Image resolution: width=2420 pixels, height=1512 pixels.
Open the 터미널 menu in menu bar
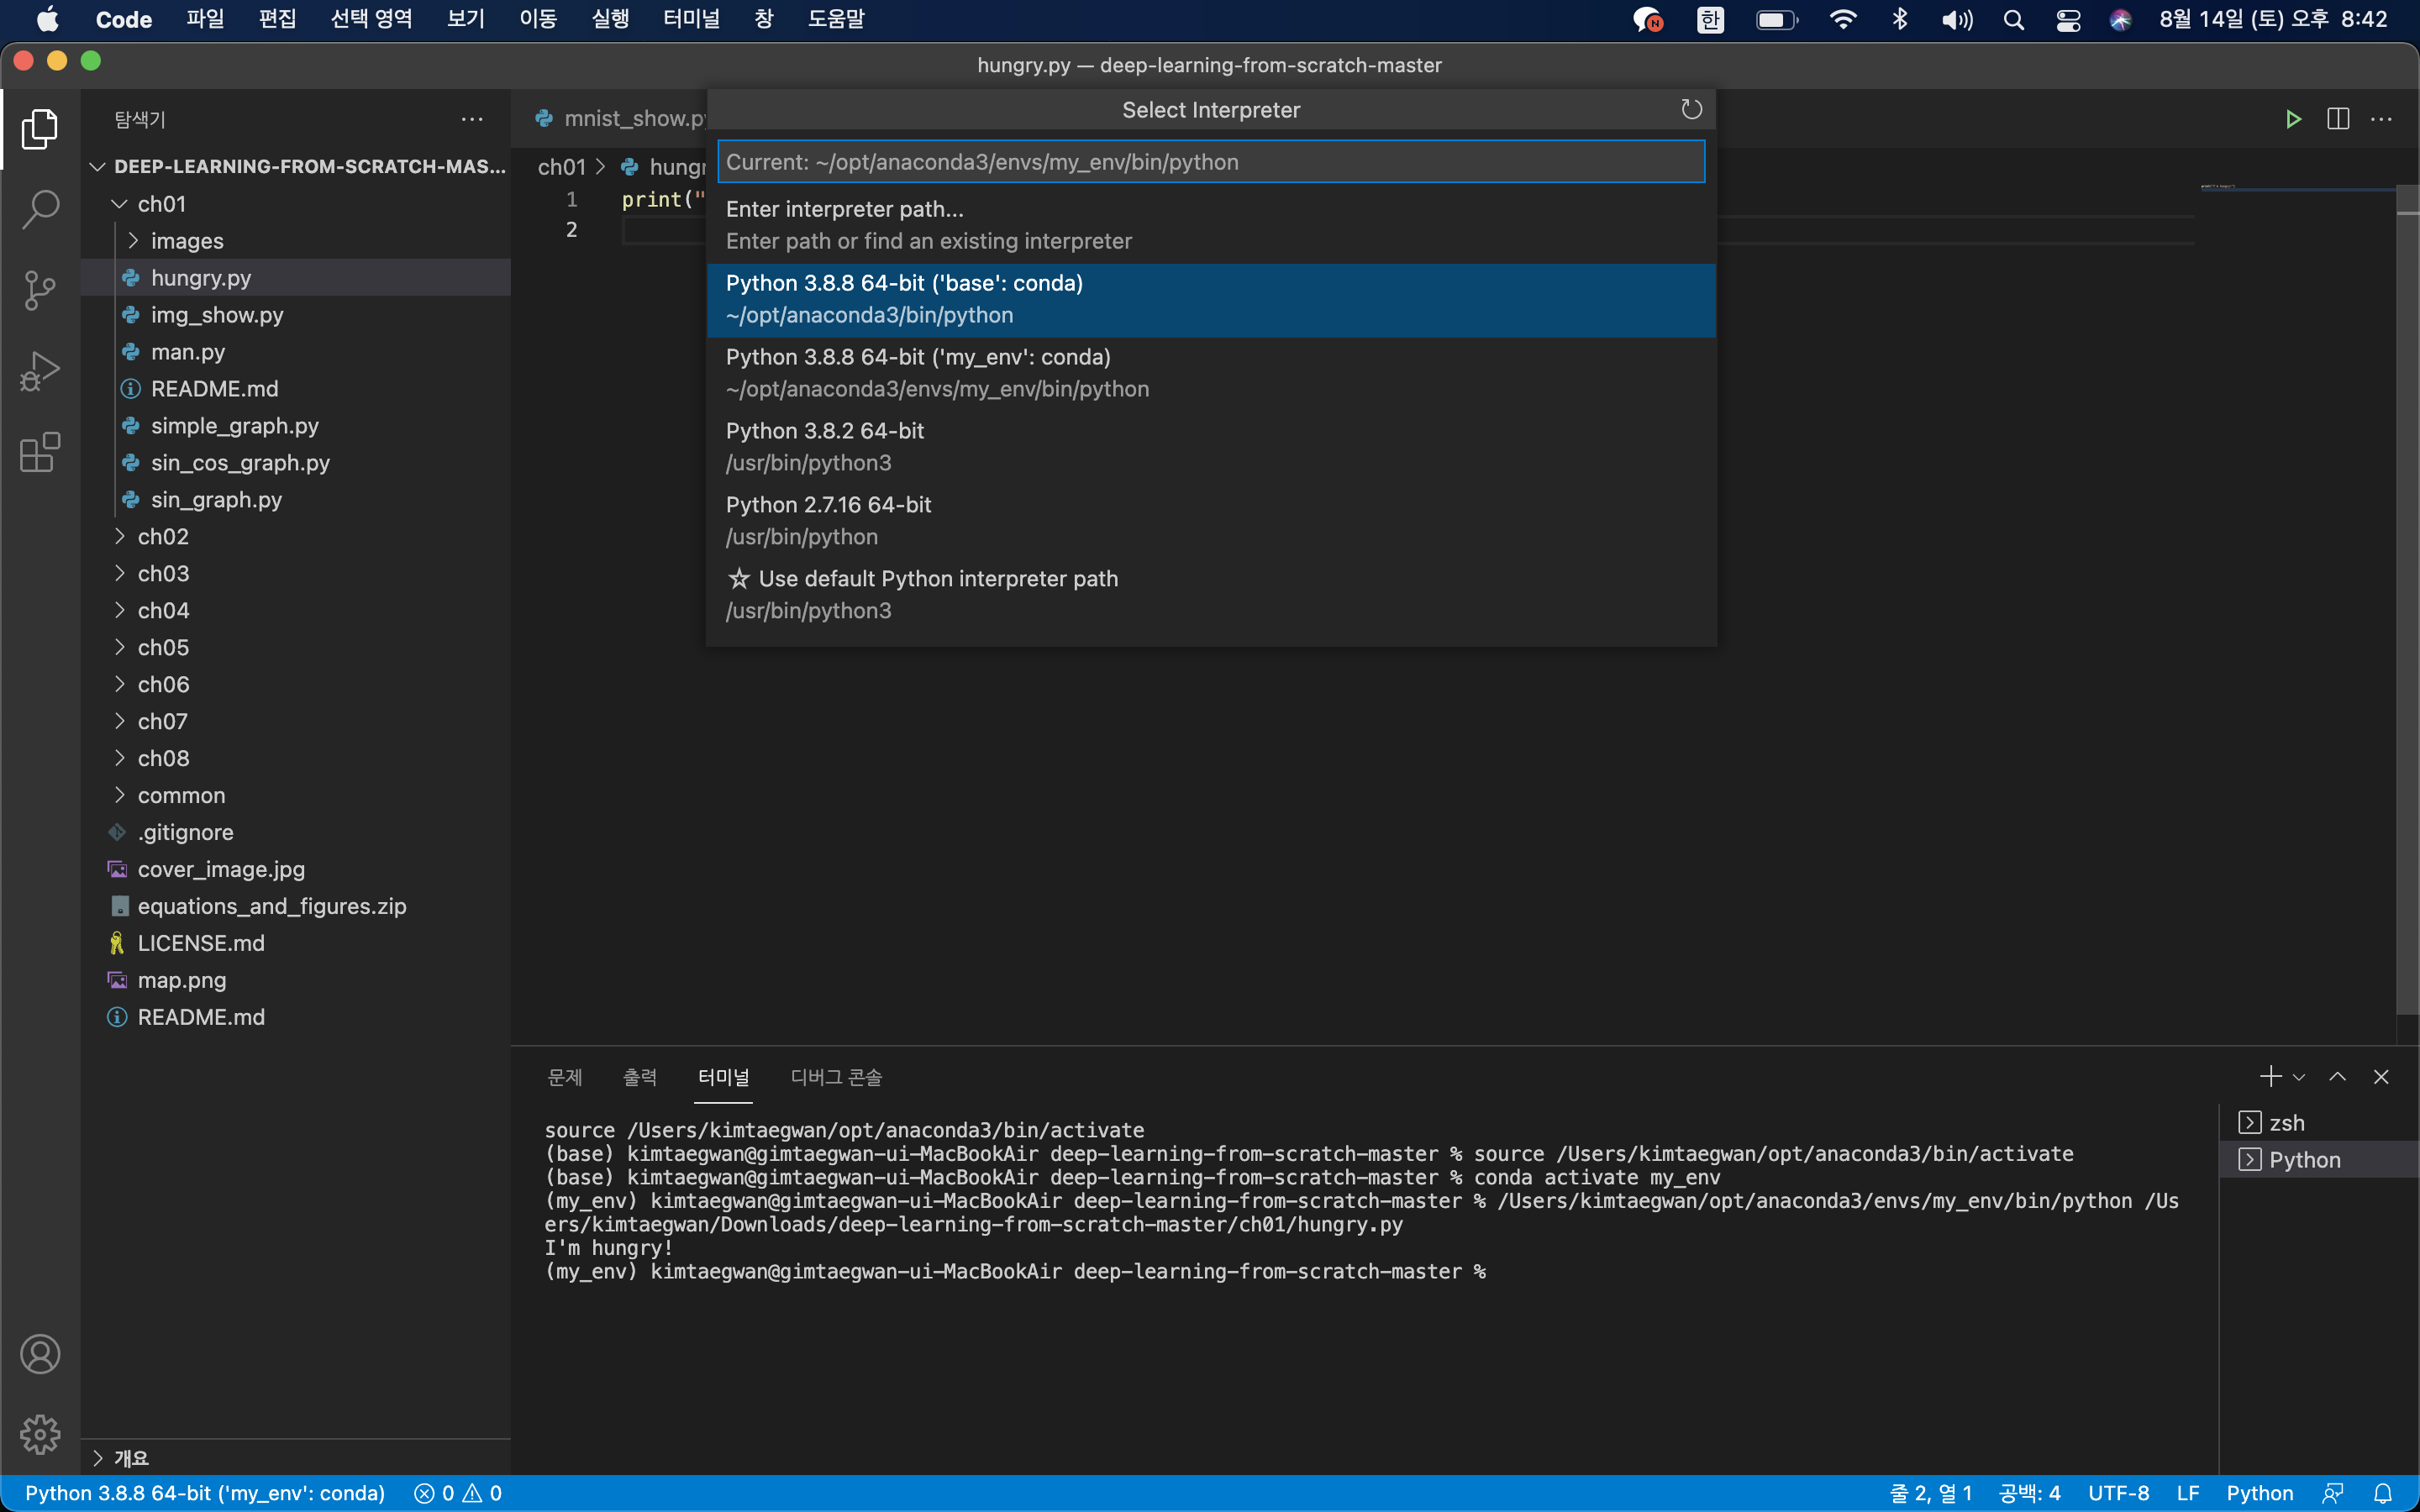pyautogui.click(x=691, y=19)
